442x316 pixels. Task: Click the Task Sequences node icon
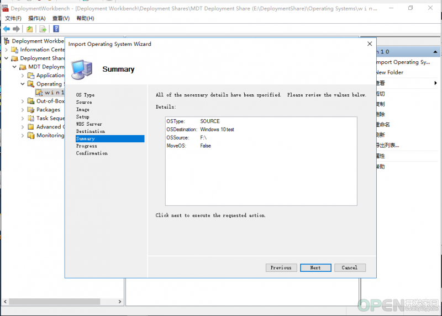(31, 118)
